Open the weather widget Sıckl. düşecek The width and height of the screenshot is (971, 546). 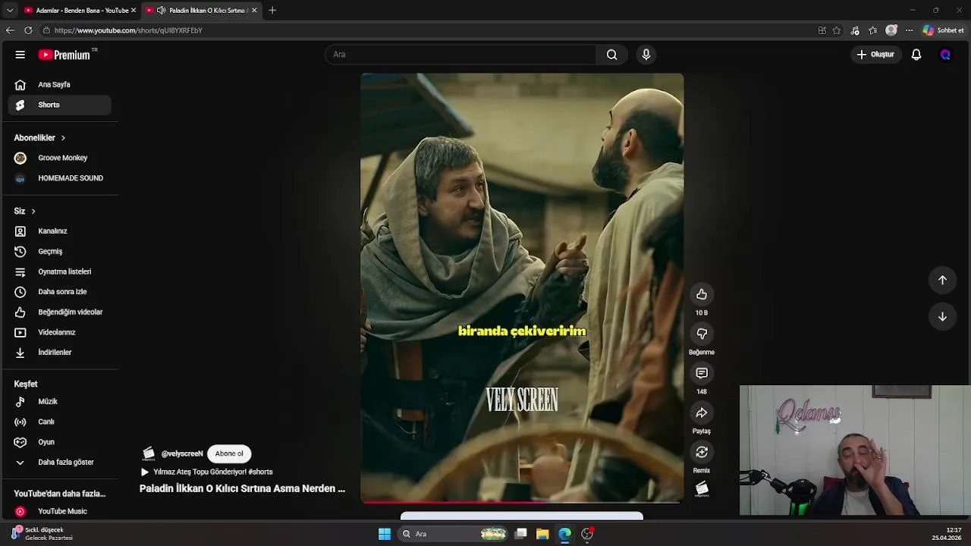[x=42, y=534]
